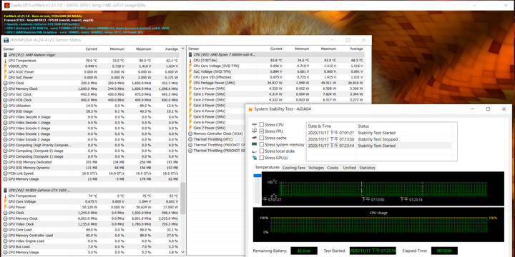
Task: Click the disk icon beside Stress local disks
Action: pyautogui.click(x=254, y=151)
